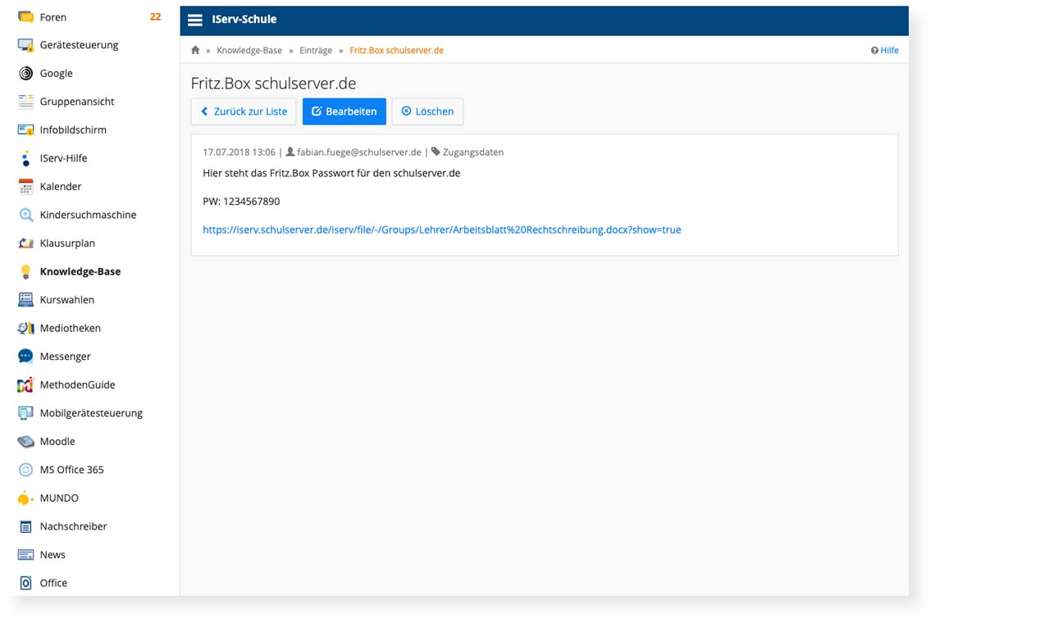Click the Fritz.Box schulserver.de page heading
Viewport: 1050px width, 628px height.
273,84
